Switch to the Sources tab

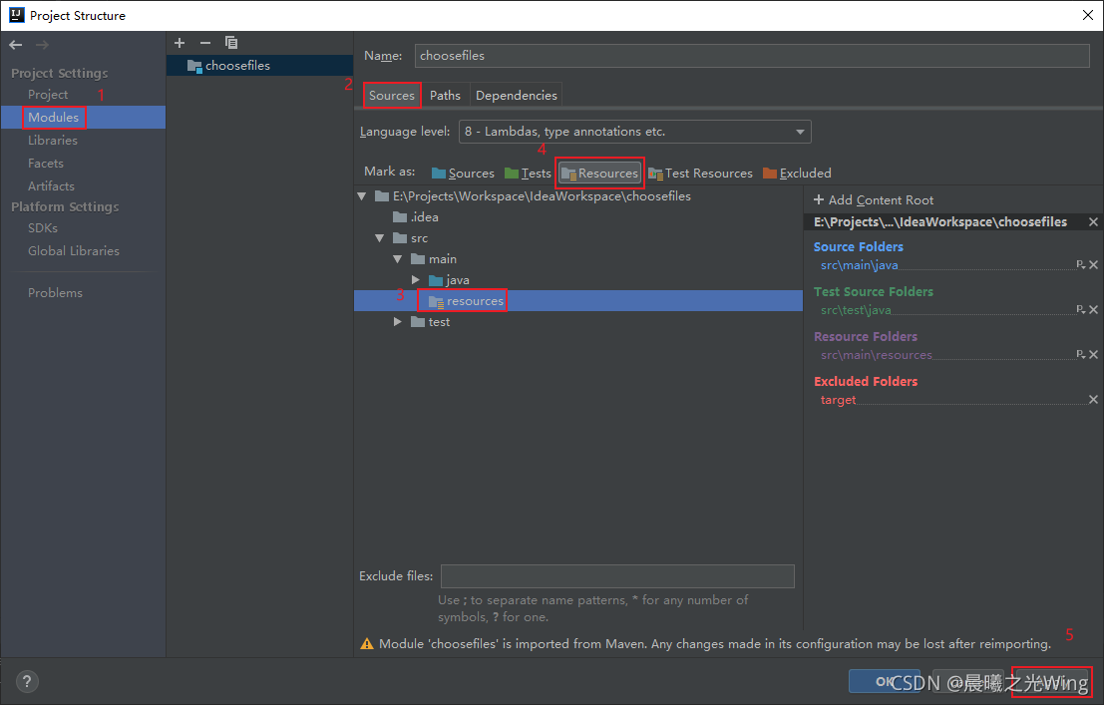coord(392,95)
